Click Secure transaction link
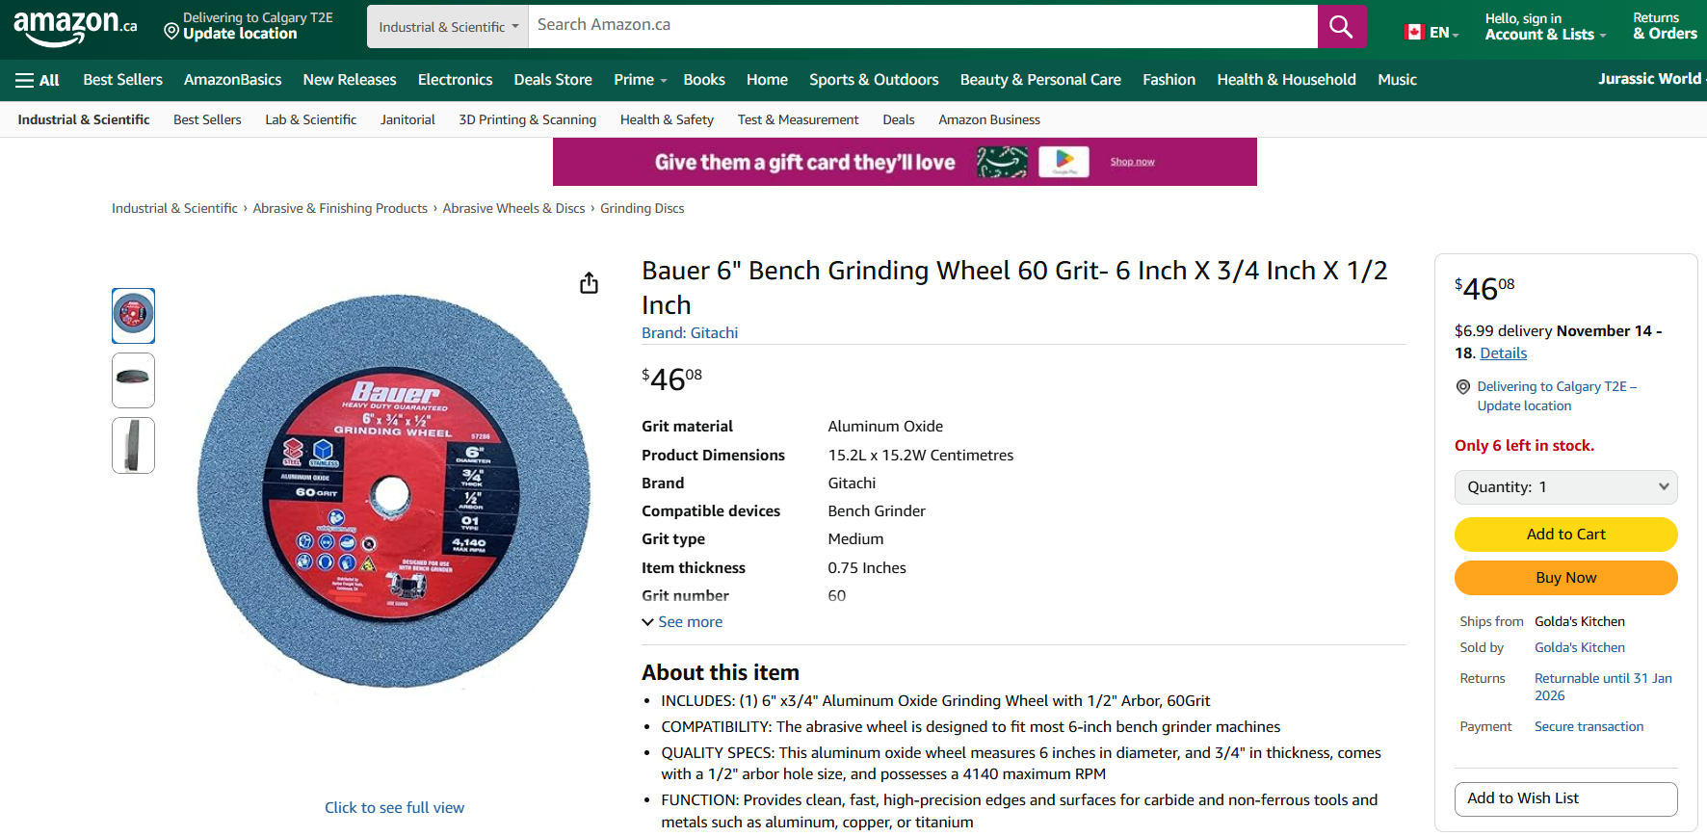Screen dimensions: 1707x836 tap(1589, 727)
